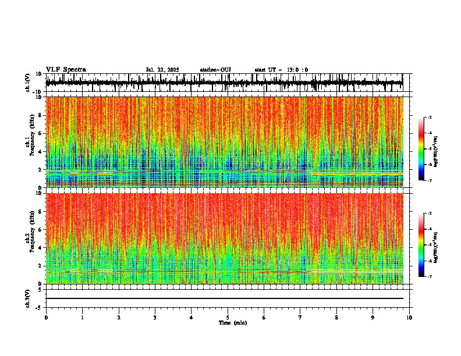Screen dimensions: 461x356
Task: Click the start UT 13:0:0 label
Action: (x=281, y=70)
